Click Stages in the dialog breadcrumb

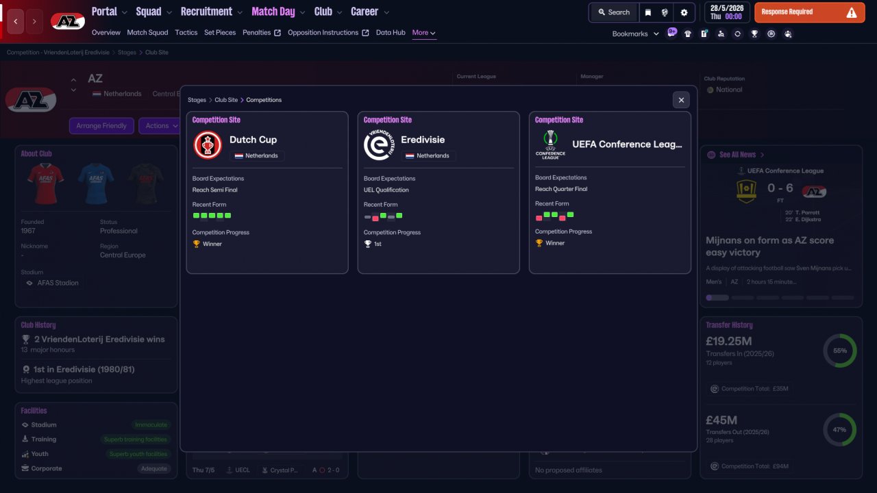tap(197, 100)
